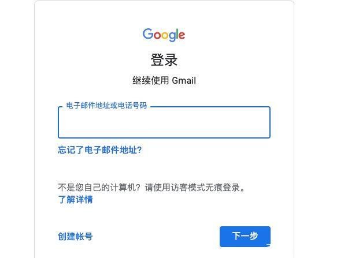Select 创建帐号 to create an account
The image size is (359, 258).
point(75,236)
